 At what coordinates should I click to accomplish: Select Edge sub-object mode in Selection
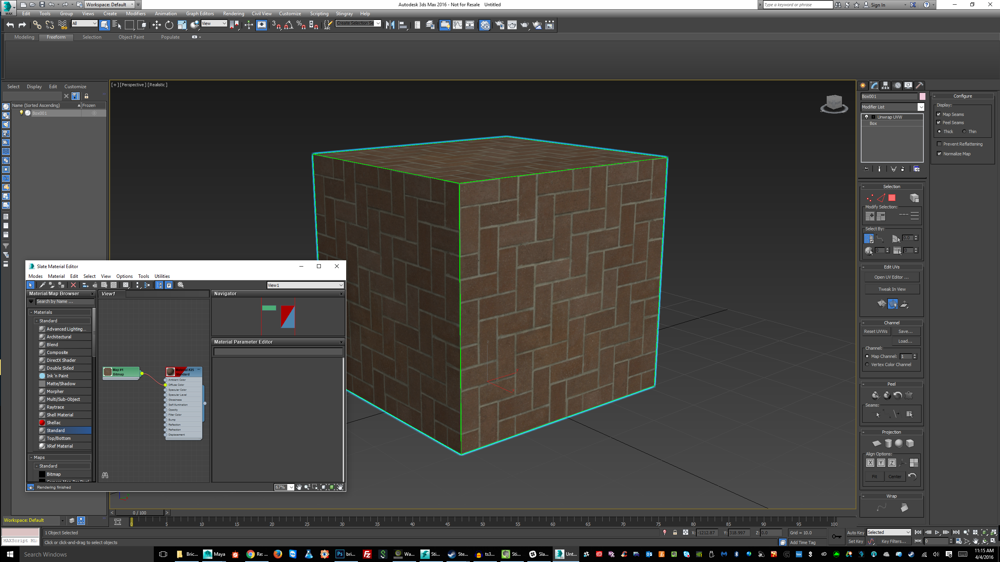tap(881, 198)
